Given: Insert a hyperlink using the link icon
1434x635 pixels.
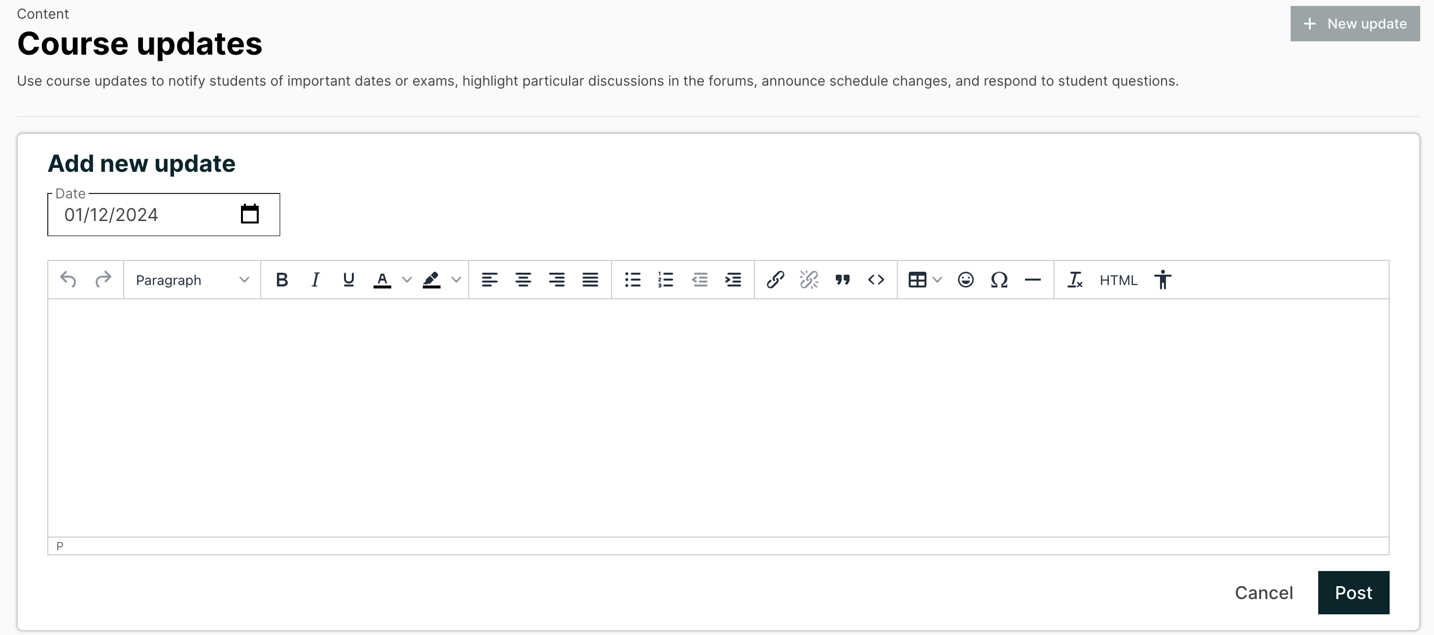Looking at the screenshot, I should point(776,280).
